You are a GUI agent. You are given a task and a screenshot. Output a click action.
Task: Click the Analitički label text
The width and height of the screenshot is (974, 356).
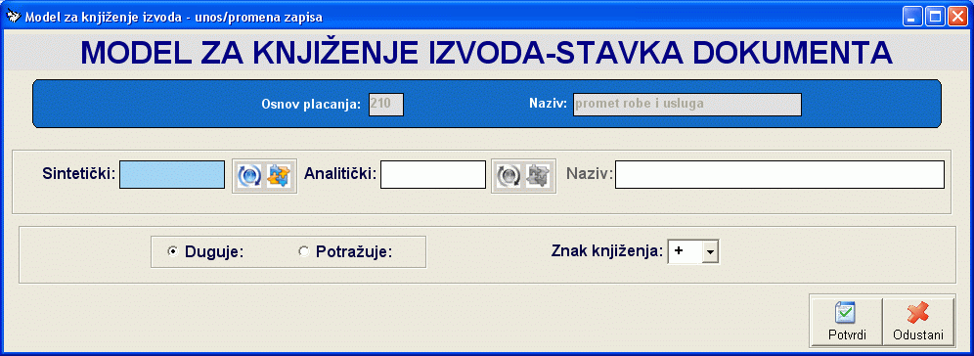click(x=340, y=173)
